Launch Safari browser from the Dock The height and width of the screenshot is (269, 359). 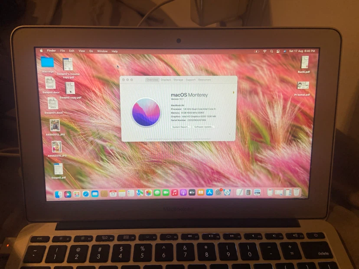[x=86, y=194]
